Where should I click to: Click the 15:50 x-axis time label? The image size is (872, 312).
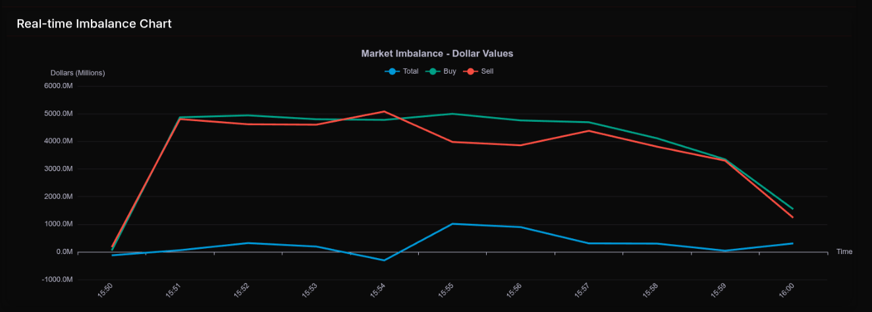[x=105, y=290]
